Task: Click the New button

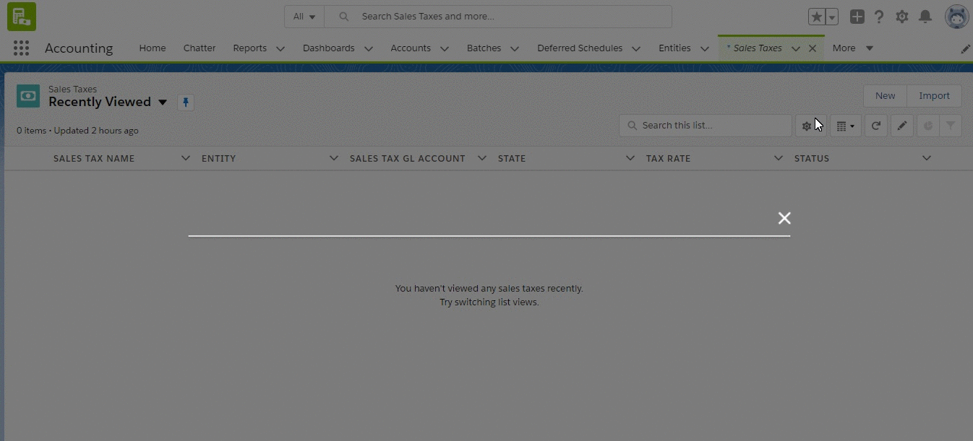Action: (885, 96)
